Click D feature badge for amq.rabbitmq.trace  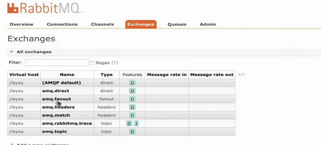coord(129,123)
